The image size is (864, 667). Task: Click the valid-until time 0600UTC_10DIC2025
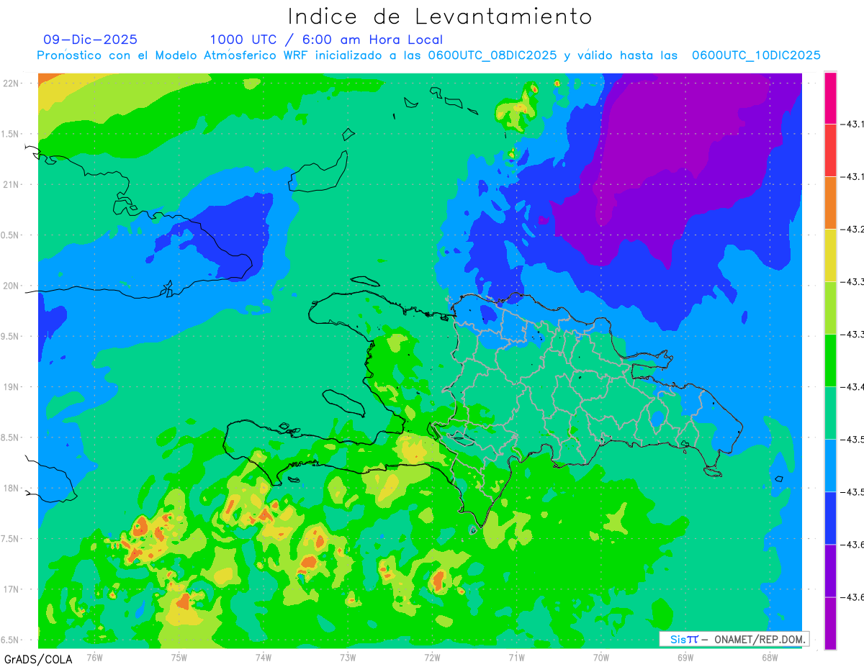point(756,55)
